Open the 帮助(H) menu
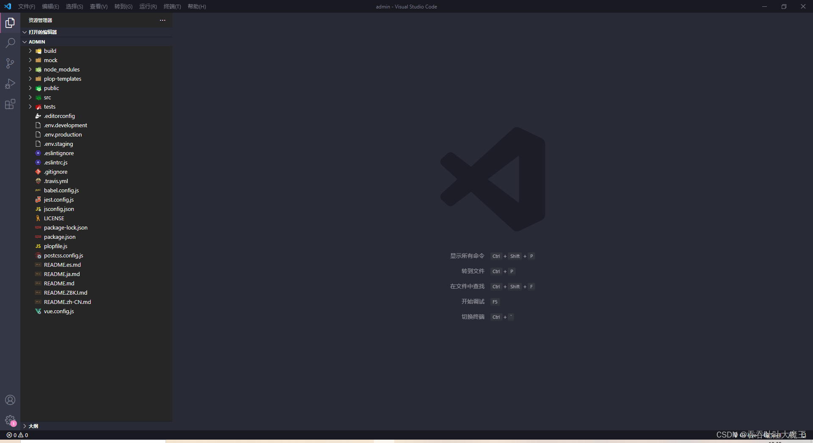The height and width of the screenshot is (443, 813). [197, 6]
